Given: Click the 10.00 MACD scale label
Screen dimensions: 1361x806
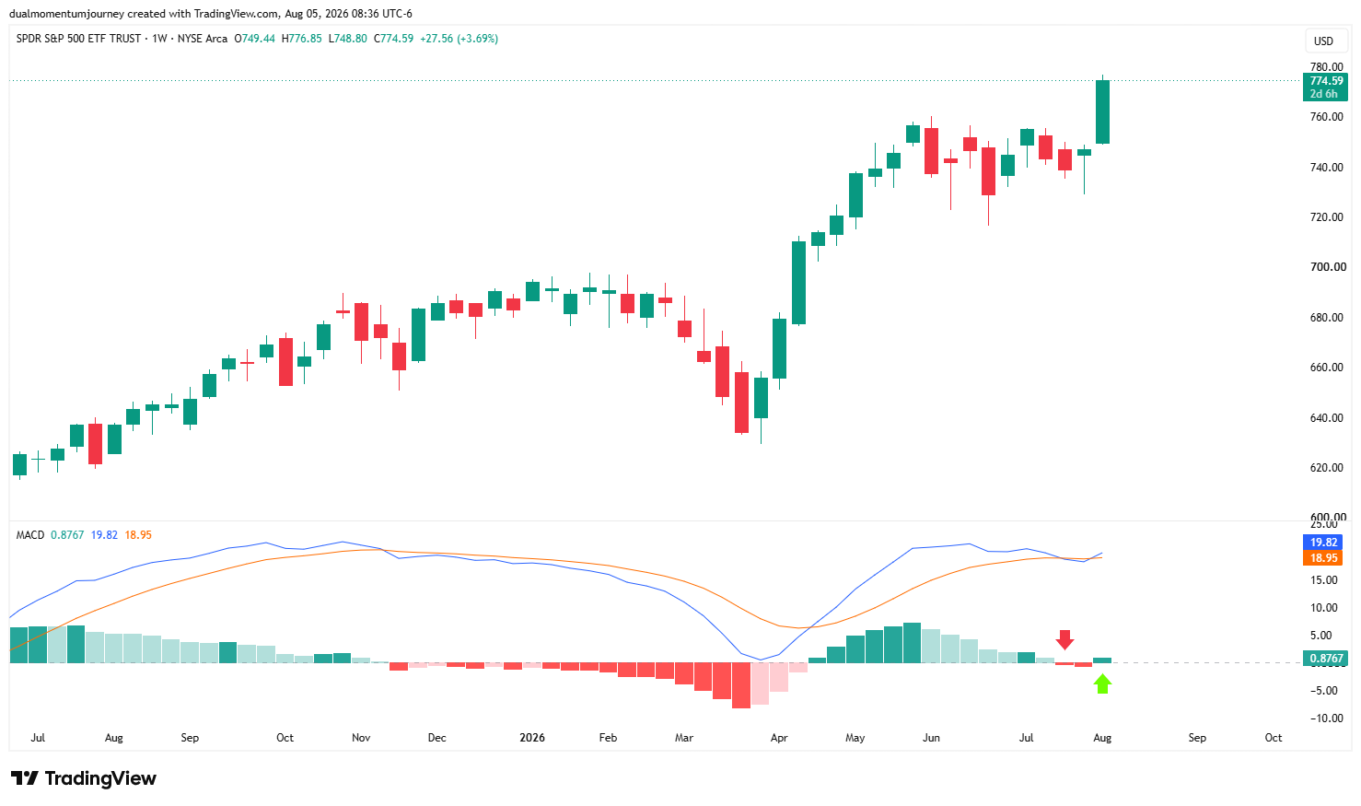Looking at the screenshot, I should pyautogui.click(x=1324, y=608).
